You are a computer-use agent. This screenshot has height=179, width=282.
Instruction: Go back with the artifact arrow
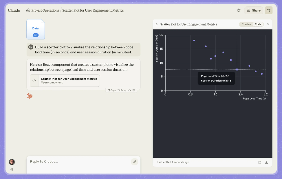157,24
